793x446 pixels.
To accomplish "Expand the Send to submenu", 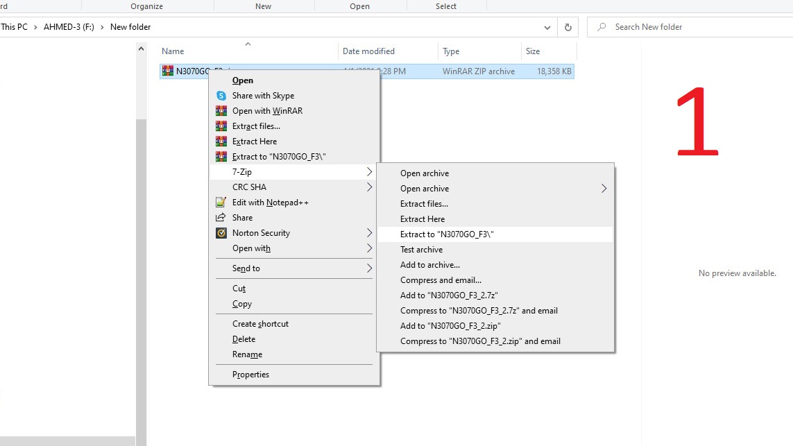I will [x=369, y=268].
